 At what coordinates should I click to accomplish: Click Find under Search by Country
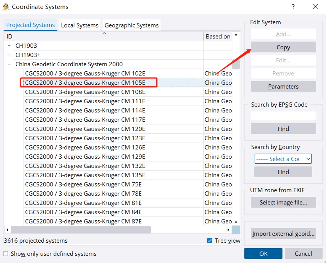click(283, 172)
